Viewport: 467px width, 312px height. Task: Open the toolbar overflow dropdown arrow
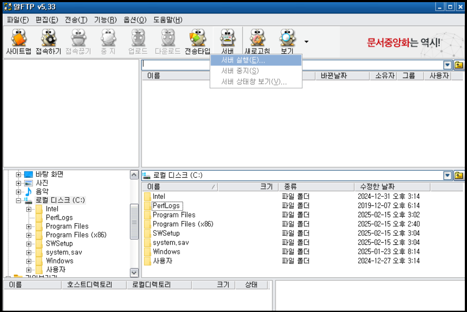306,42
